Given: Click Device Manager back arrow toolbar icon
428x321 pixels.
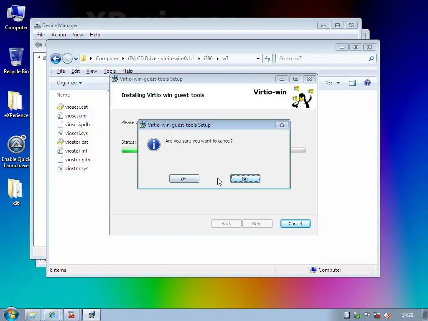Looking at the screenshot, I should 38,45.
